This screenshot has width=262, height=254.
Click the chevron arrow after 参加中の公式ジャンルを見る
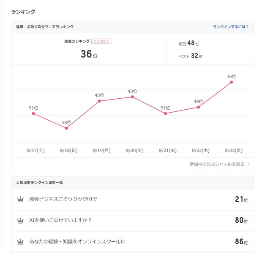pyautogui.click(x=248, y=164)
